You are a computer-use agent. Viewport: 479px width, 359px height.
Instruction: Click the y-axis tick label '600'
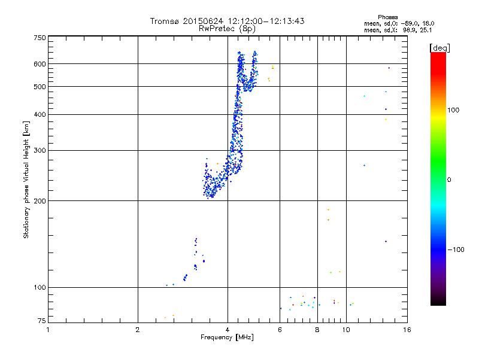pyautogui.click(x=40, y=64)
